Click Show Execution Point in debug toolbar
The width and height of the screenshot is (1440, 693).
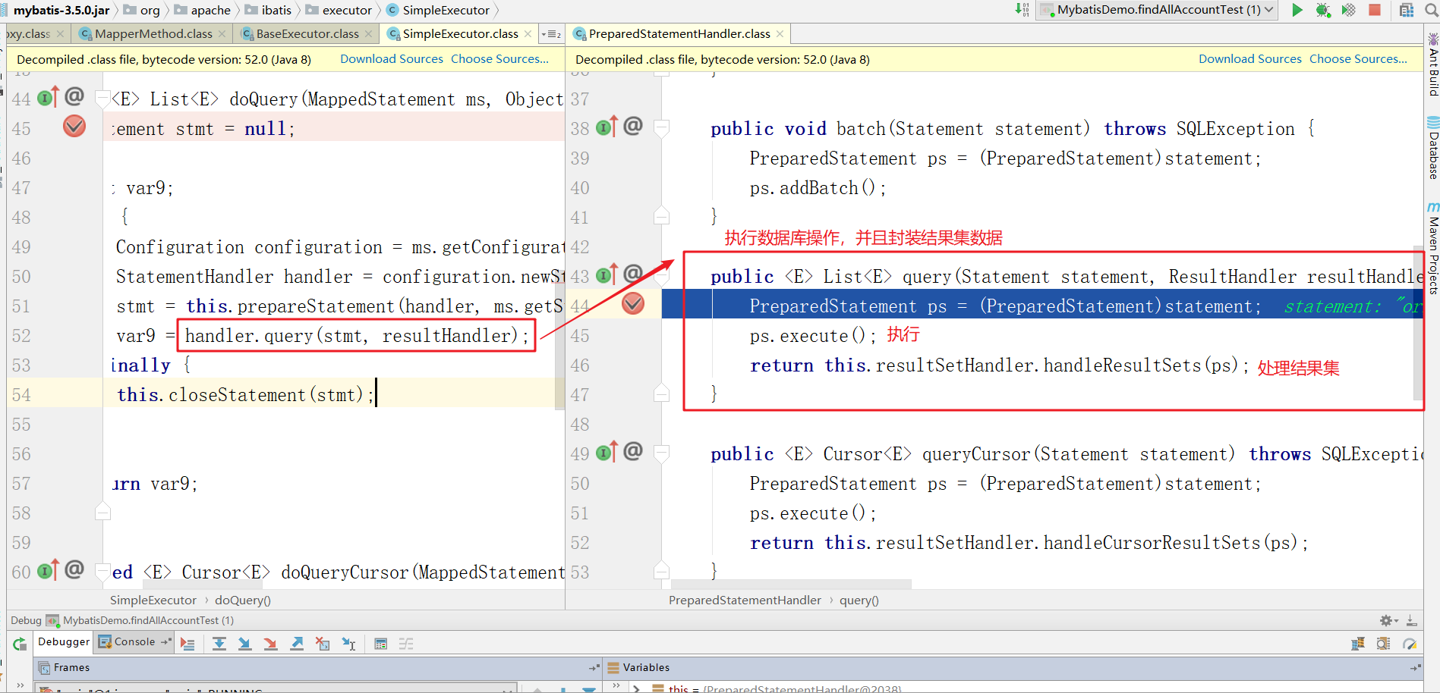tap(187, 644)
